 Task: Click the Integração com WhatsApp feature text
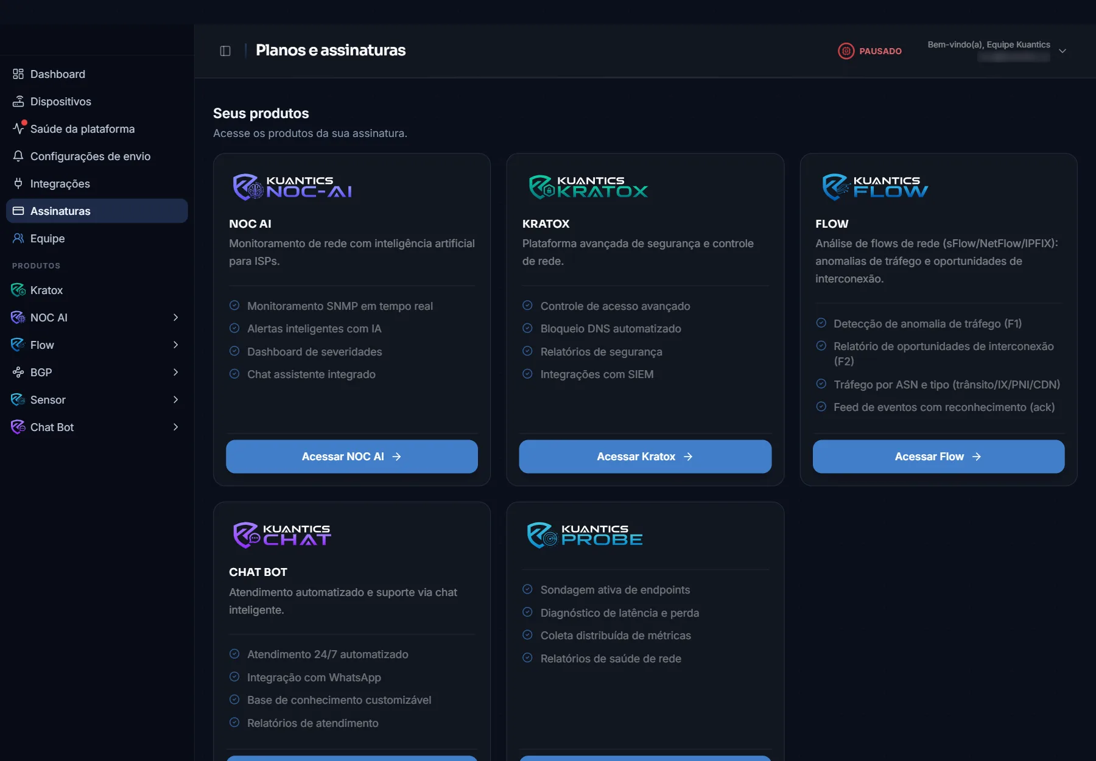pyautogui.click(x=314, y=678)
